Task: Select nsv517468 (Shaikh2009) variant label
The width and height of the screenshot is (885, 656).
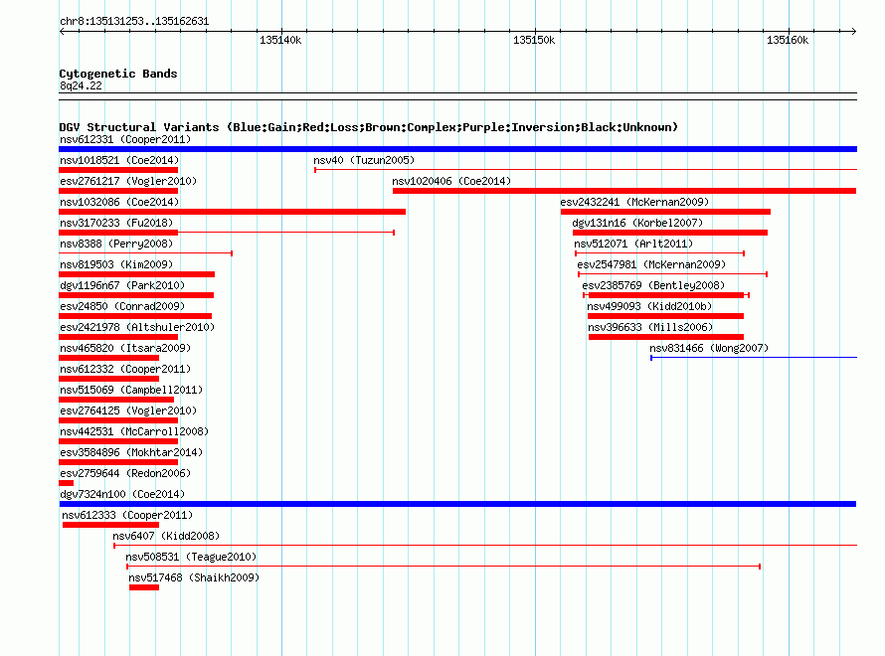Action: (194, 577)
